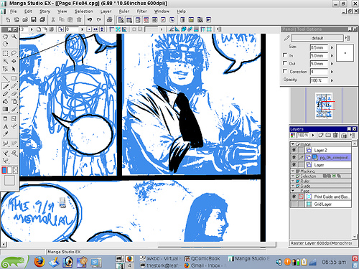The width and height of the screenshot is (359, 269).
Task: Select the Pencil tool in toolbox
Action: pos(14,86)
